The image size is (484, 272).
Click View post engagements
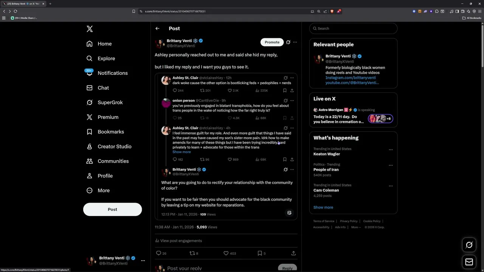(x=178, y=241)
